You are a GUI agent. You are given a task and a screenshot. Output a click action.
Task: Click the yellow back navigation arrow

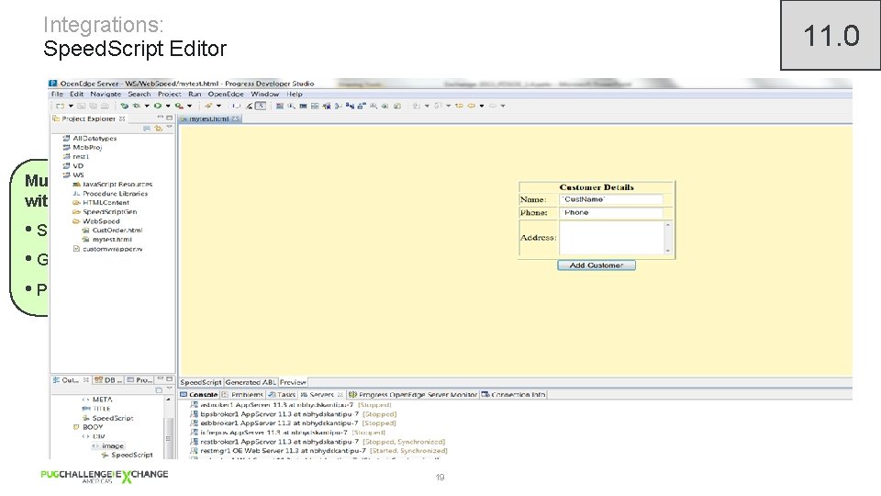point(471,106)
